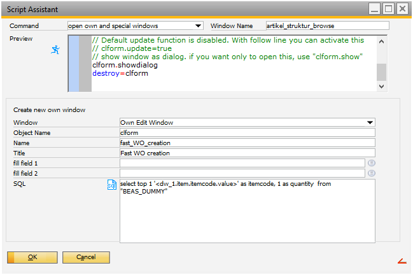Open the Command dropdown
This screenshot has height=275, width=413.
(x=198, y=26)
